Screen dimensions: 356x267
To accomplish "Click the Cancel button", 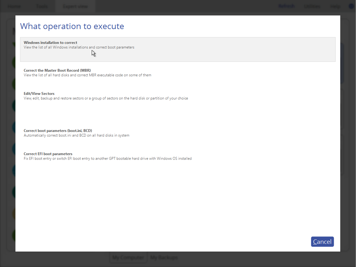I will (x=322, y=241).
